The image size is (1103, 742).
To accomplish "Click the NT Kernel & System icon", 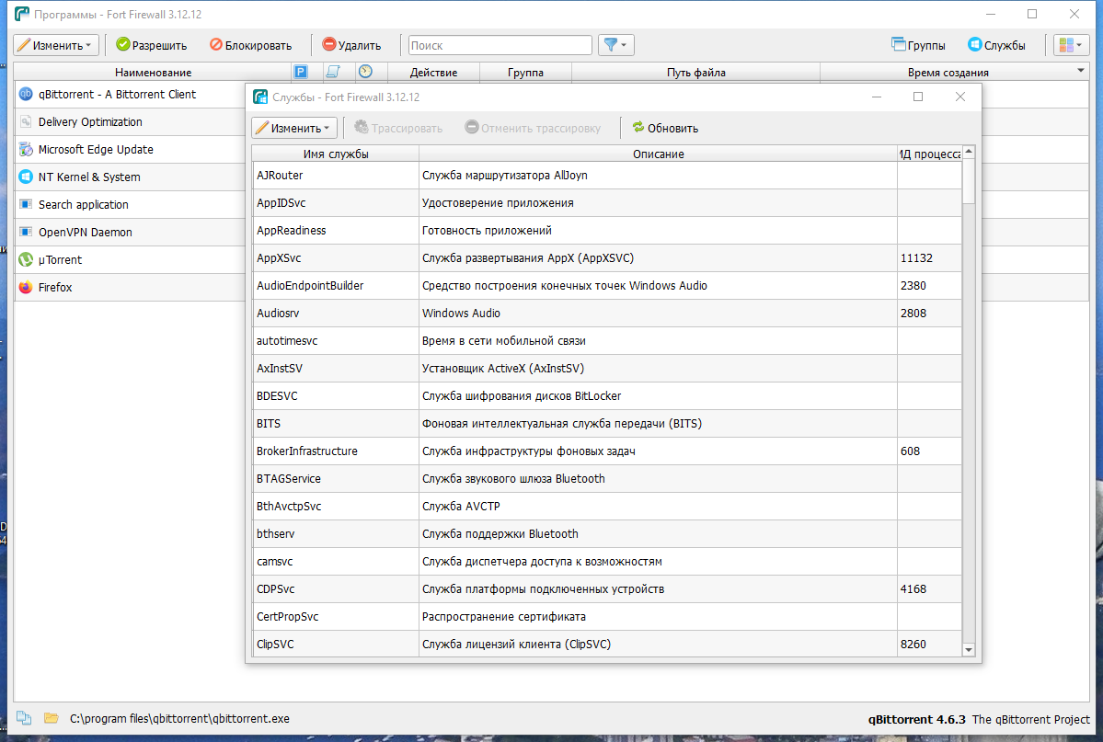I will point(26,177).
